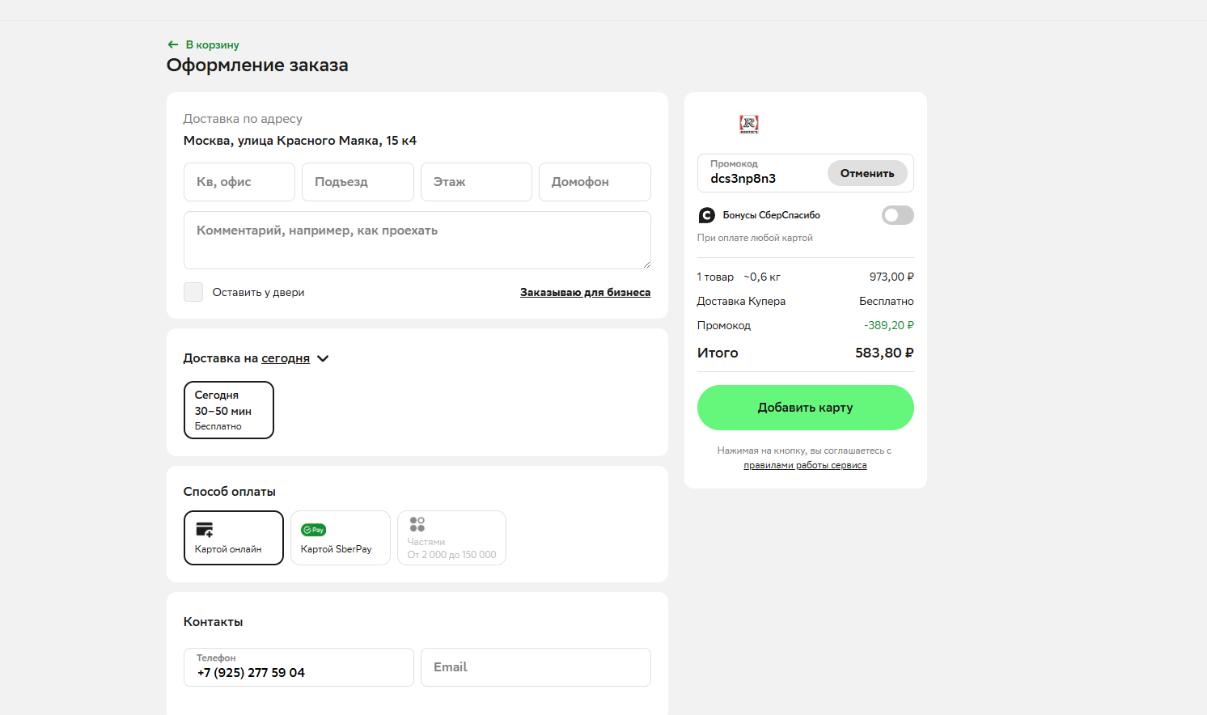Expand the delivery day chevron
1207x715 pixels.
tap(323, 358)
